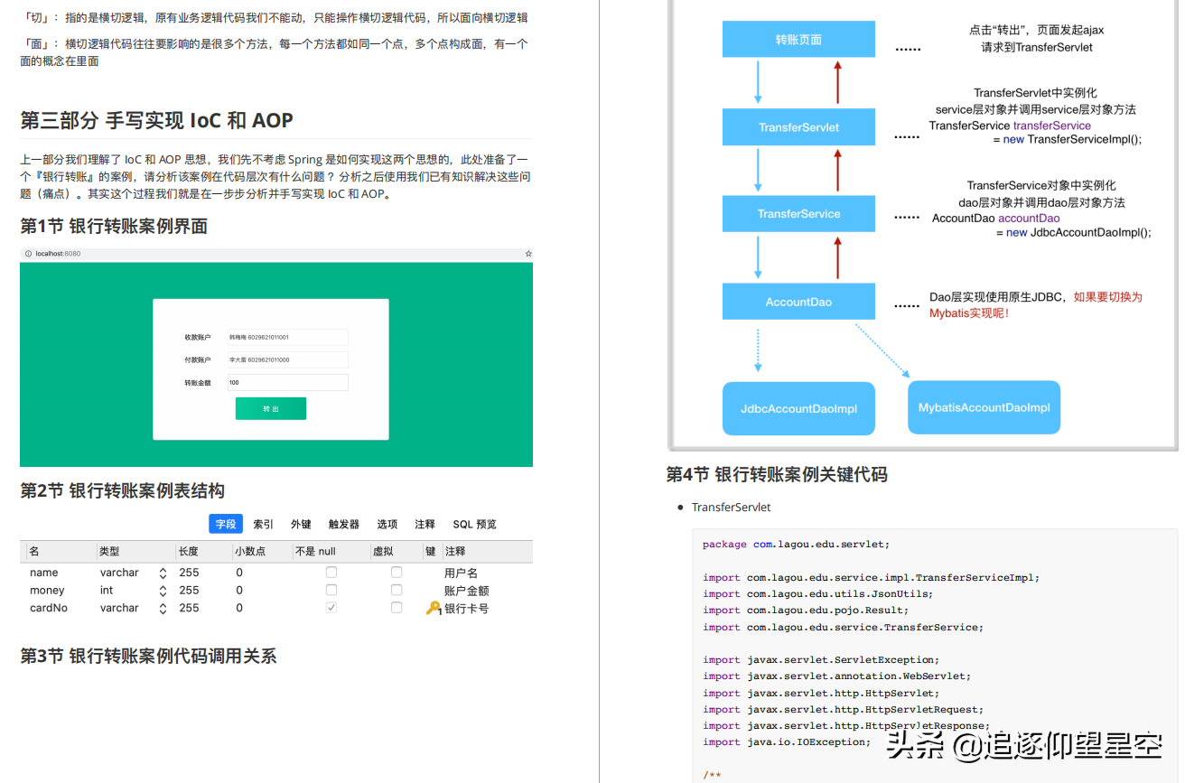Click the 账户金额 comment cell
The height and width of the screenshot is (783, 1185).
click(x=466, y=591)
